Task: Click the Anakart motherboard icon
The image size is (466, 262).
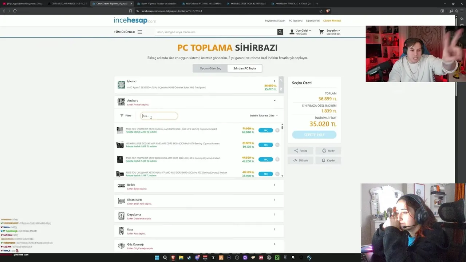Action: pyautogui.click(x=121, y=102)
